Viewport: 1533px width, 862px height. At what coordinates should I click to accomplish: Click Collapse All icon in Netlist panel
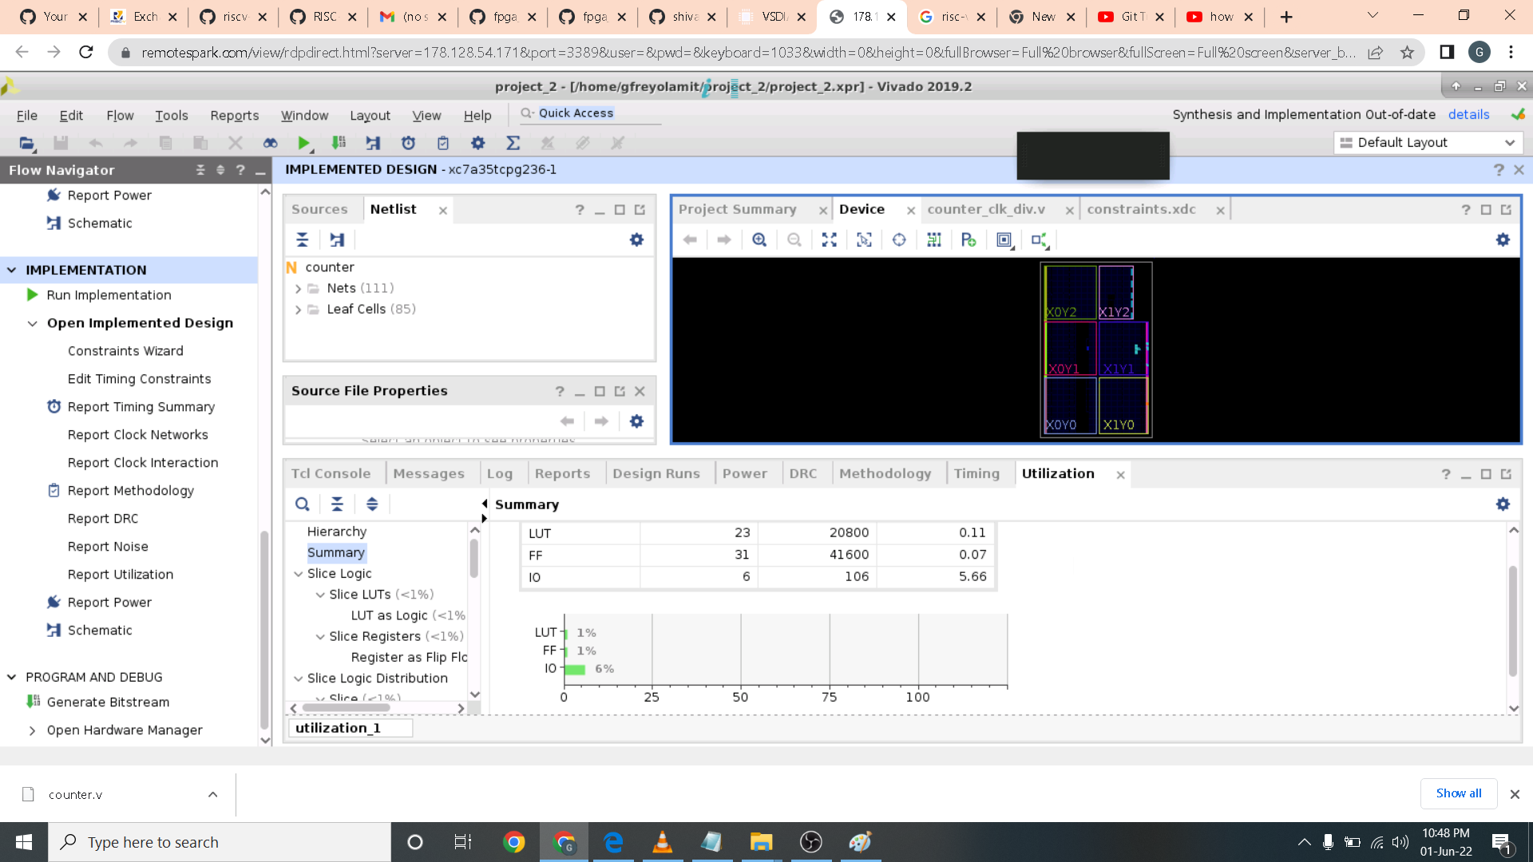click(x=302, y=240)
